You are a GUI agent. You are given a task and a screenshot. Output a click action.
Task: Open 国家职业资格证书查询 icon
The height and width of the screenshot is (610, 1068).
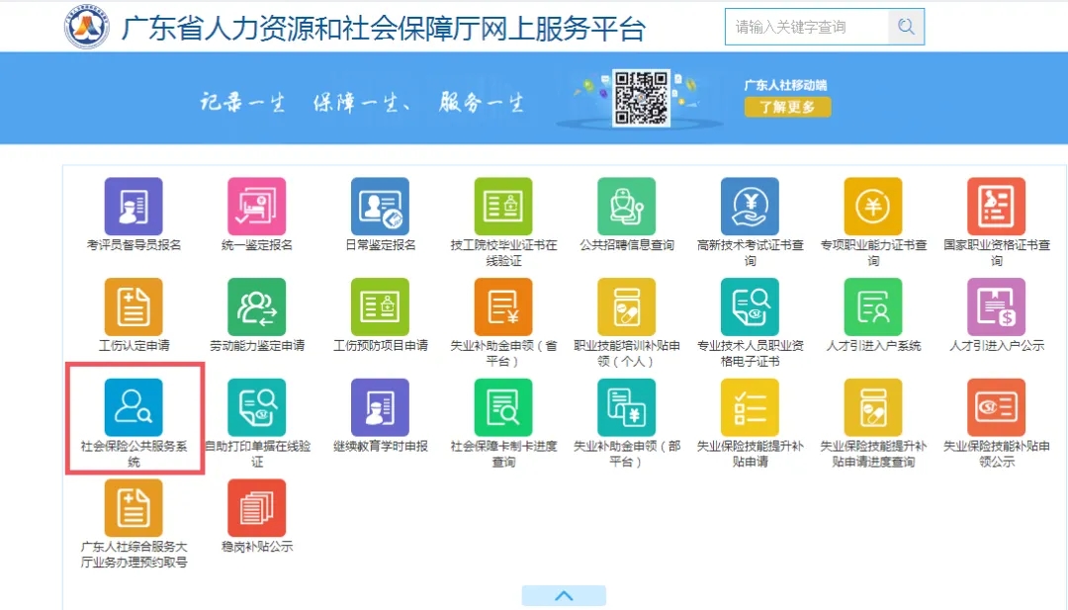(997, 207)
